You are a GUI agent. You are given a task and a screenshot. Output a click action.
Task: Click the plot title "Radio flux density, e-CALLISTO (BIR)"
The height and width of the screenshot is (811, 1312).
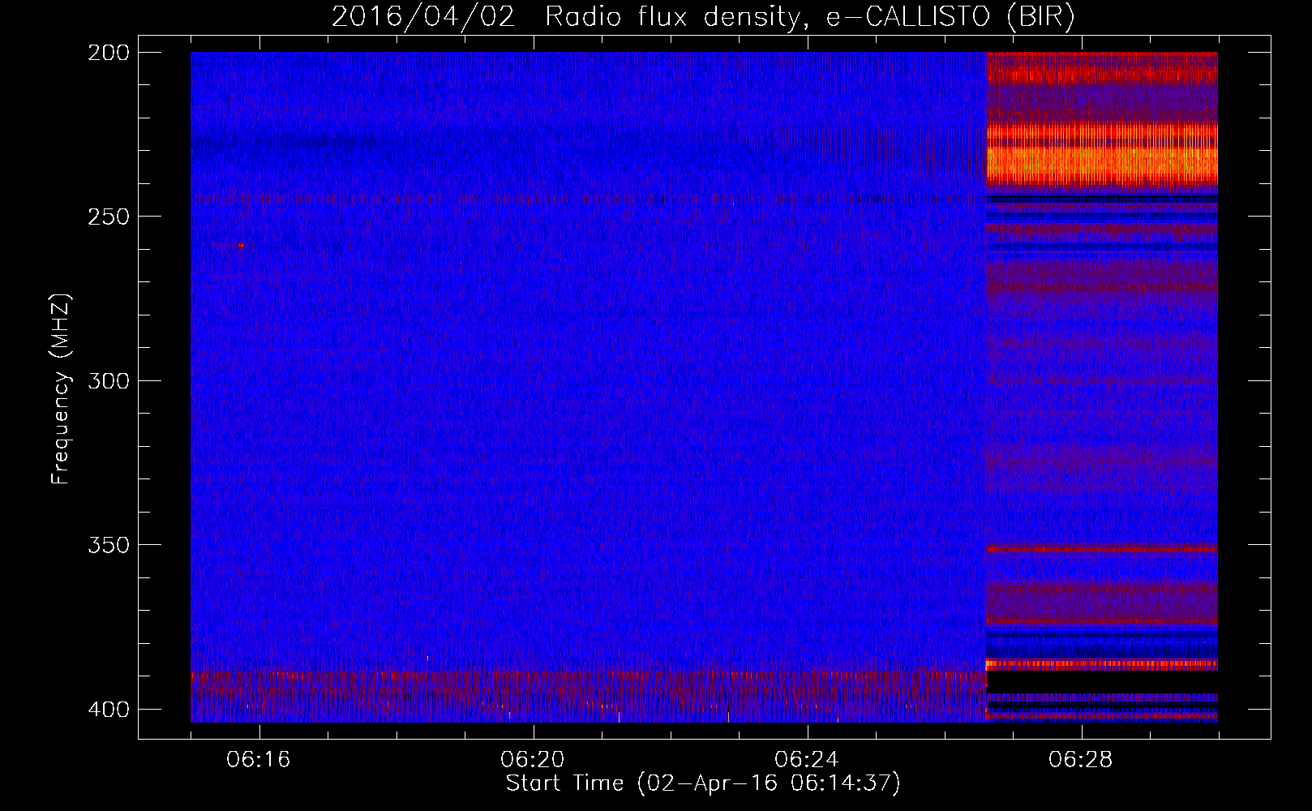tap(809, 17)
